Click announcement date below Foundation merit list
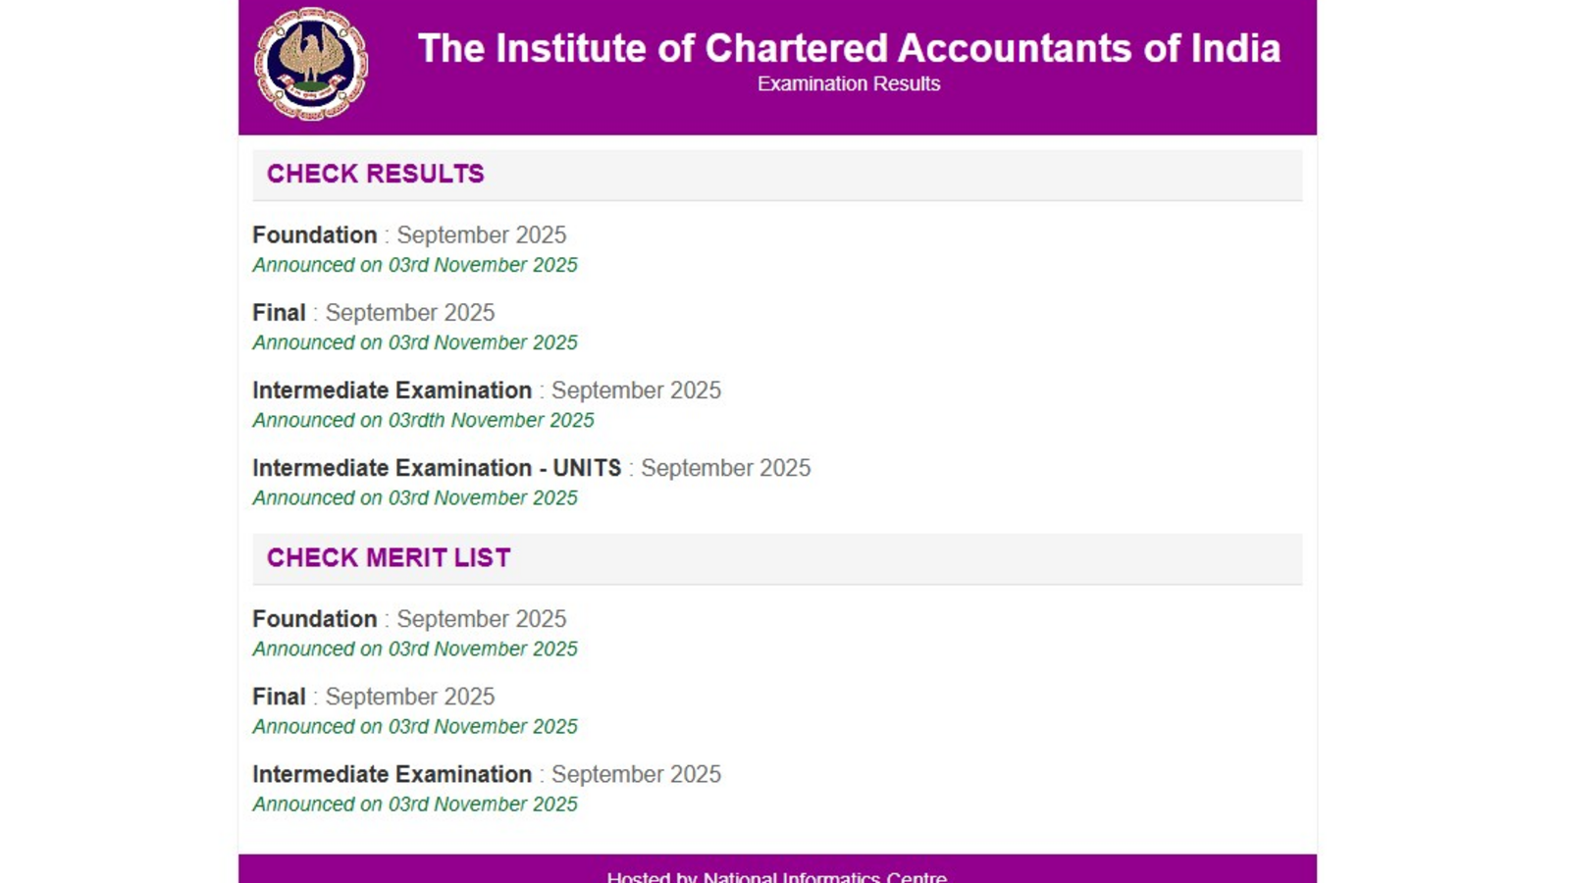The image size is (1570, 883). click(415, 649)
